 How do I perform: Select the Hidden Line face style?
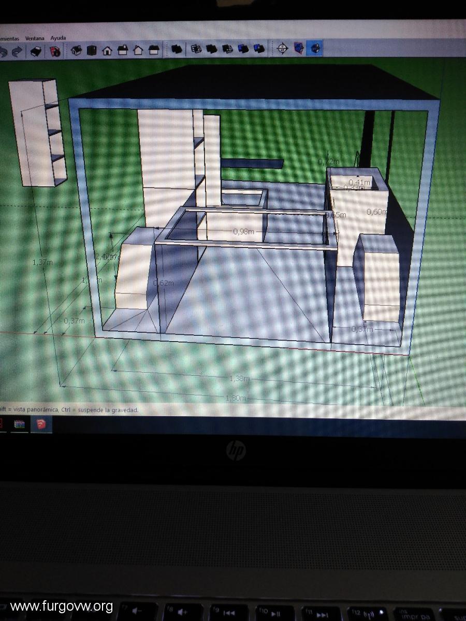(211, 49)
